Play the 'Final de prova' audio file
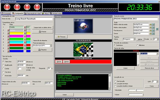Viewport: 160px width, 100px height. point(153,30)
